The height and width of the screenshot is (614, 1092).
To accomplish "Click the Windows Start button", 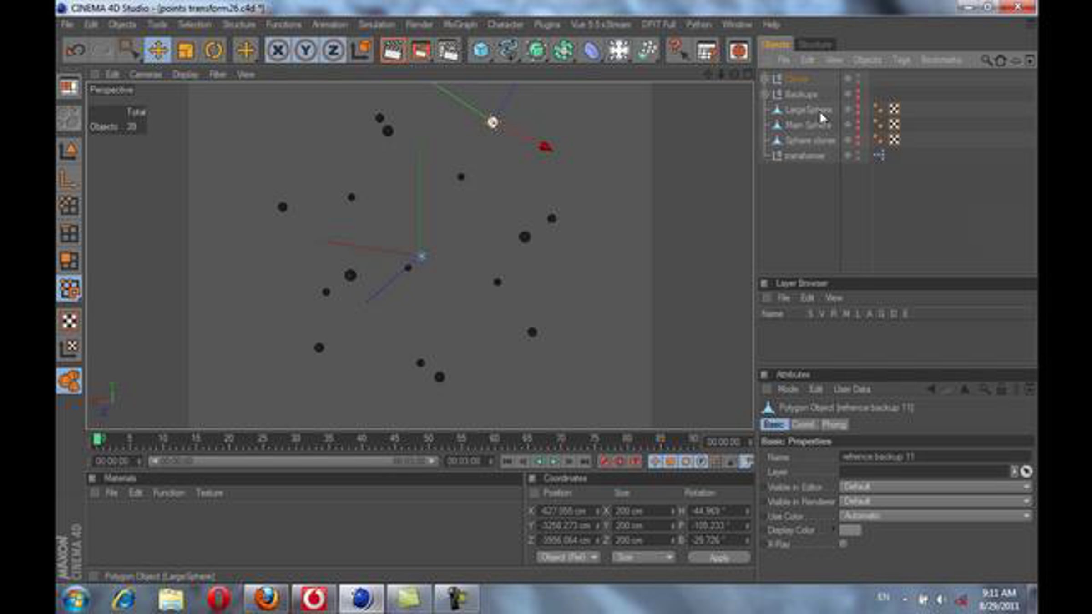I will [x=76, y=599].
